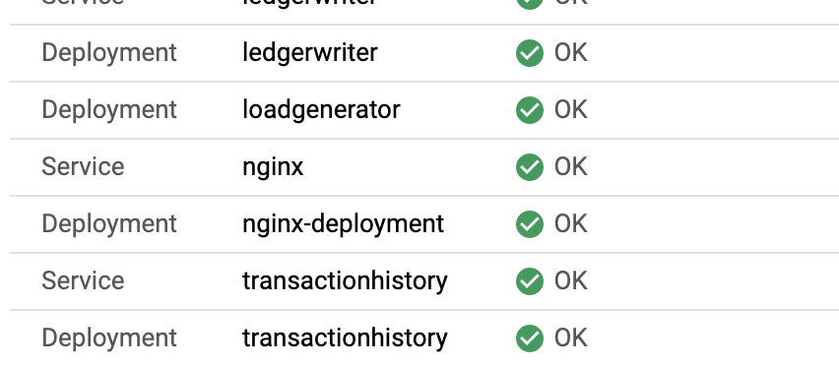Click OK status in nginx Service row
839x366 pixels.
point(570,166)
